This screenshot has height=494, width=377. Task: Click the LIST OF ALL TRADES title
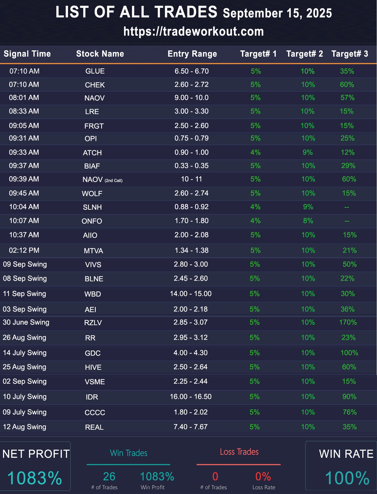pyautogui.click(x=137, y=12)
